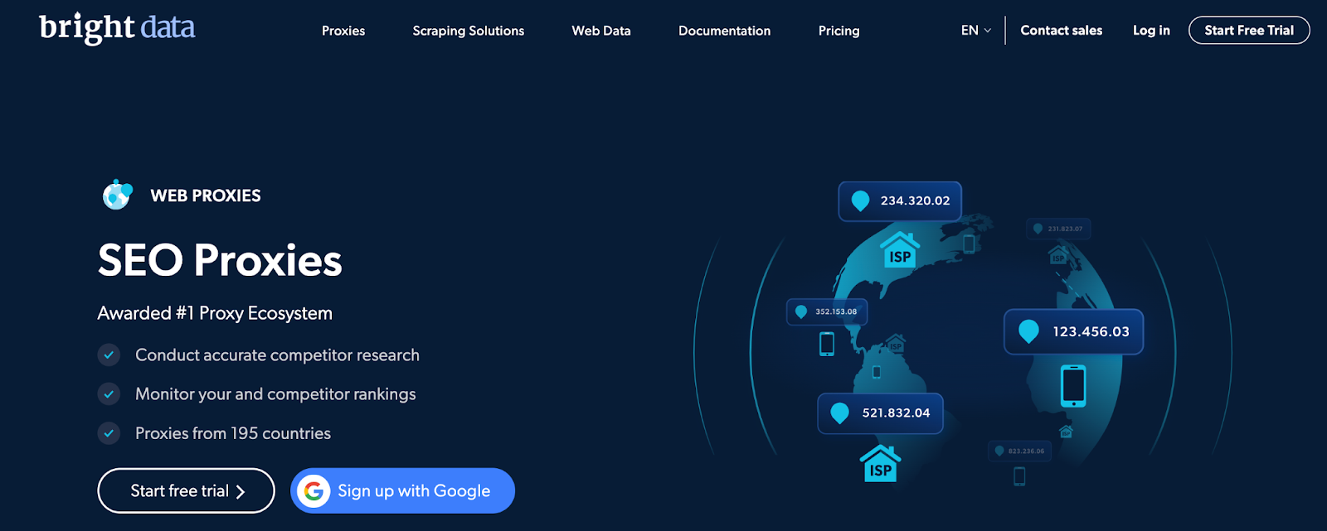Click the pin icon in 521.832.04 badge
This screenshot has width=1327, height=531.
[x=840, y=413]
